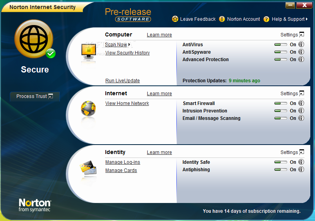The height and width of the screenshot is (221, 315).
Task: Close the Norton Internet Security window
Action: (x=304, y=5)
